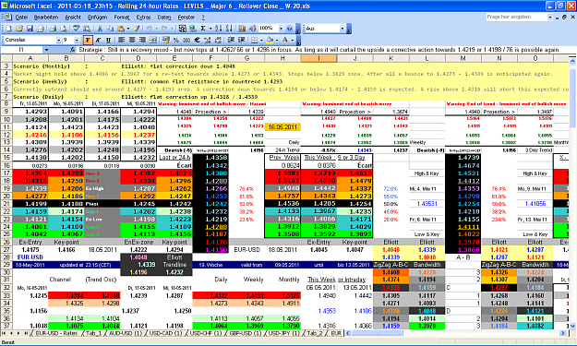
Task: Open the font size 9 dropdown
Action: click(x=77, y=40)
